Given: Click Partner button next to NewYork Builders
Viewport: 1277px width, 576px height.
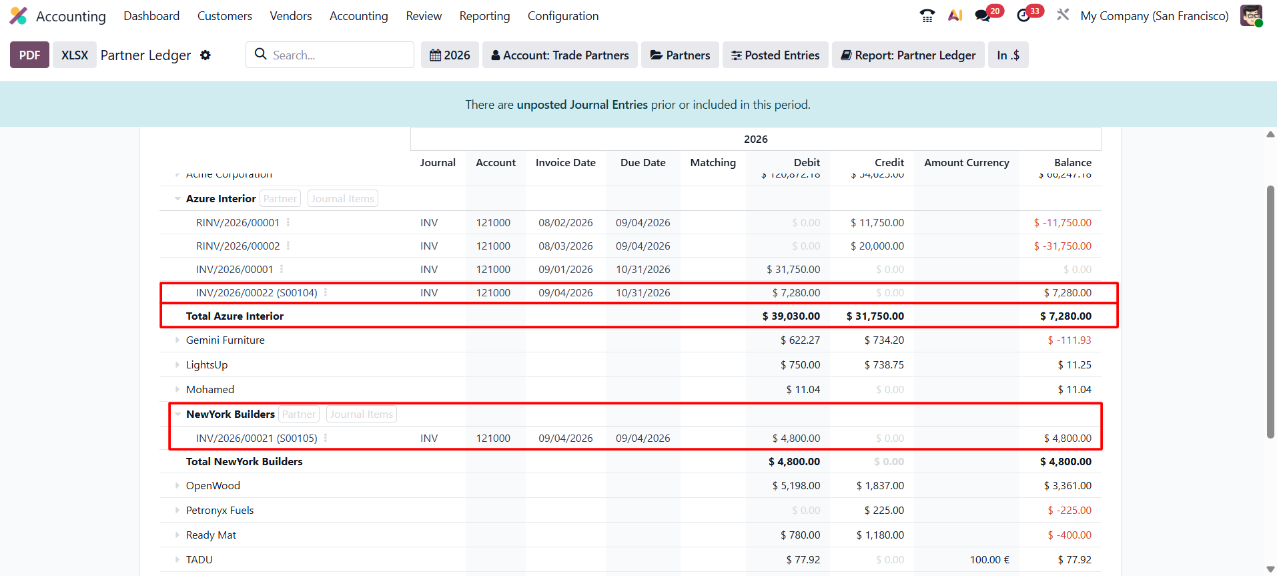Looking at the screenshot, I should coord(299,414).
